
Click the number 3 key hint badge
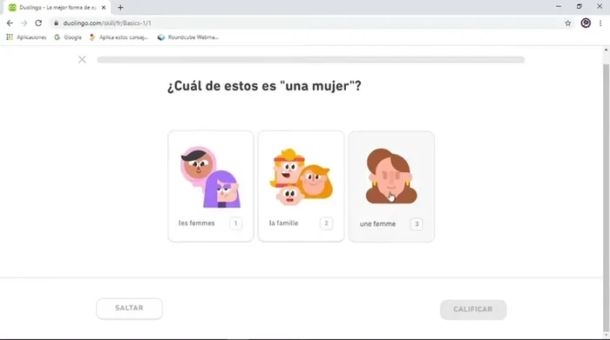(417, 224)
